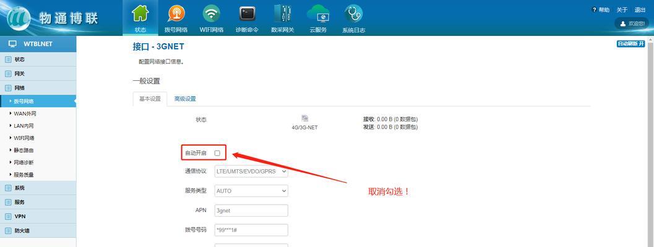Click the 退出 logout link

tap(640, 10)
